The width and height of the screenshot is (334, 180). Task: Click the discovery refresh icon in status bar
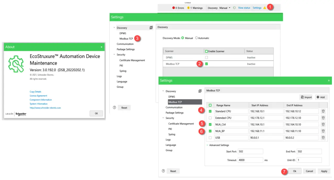click(x=234, y=8)
